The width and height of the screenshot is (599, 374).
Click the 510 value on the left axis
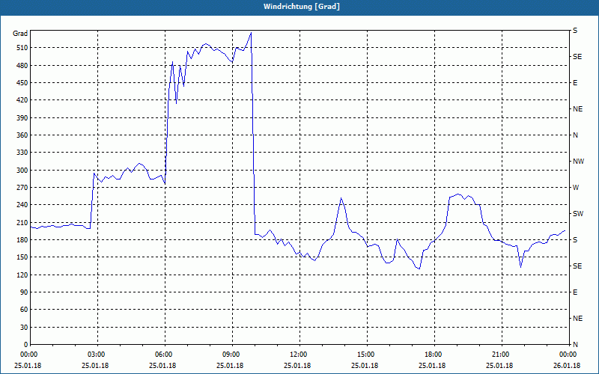tap(22, 48)
